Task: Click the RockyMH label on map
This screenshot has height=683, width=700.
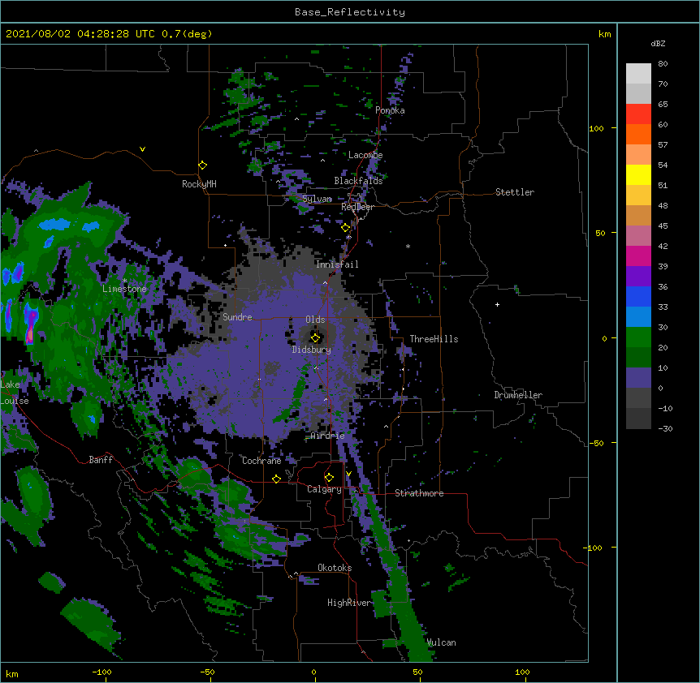Action: click(199, 184)
